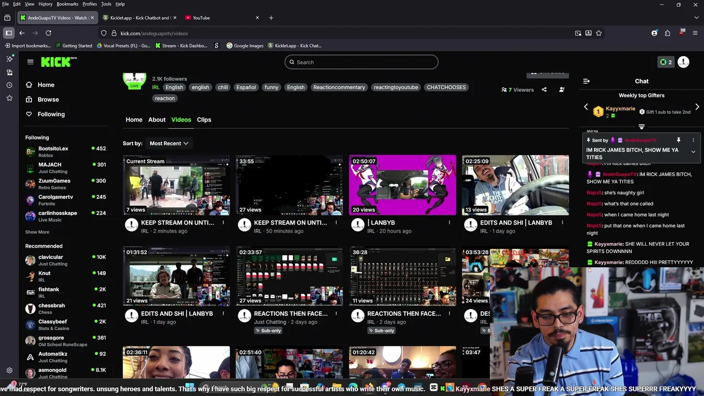Open options for the 2 minutes ago video

click(223, 223)
